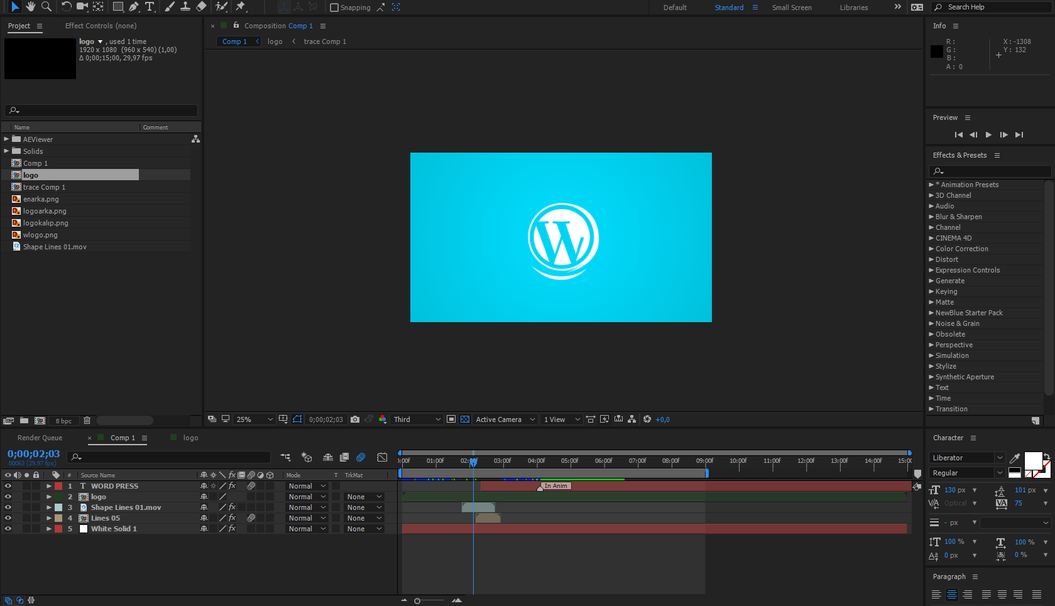Expand WORD PRESS layer properties

(49, 486)
